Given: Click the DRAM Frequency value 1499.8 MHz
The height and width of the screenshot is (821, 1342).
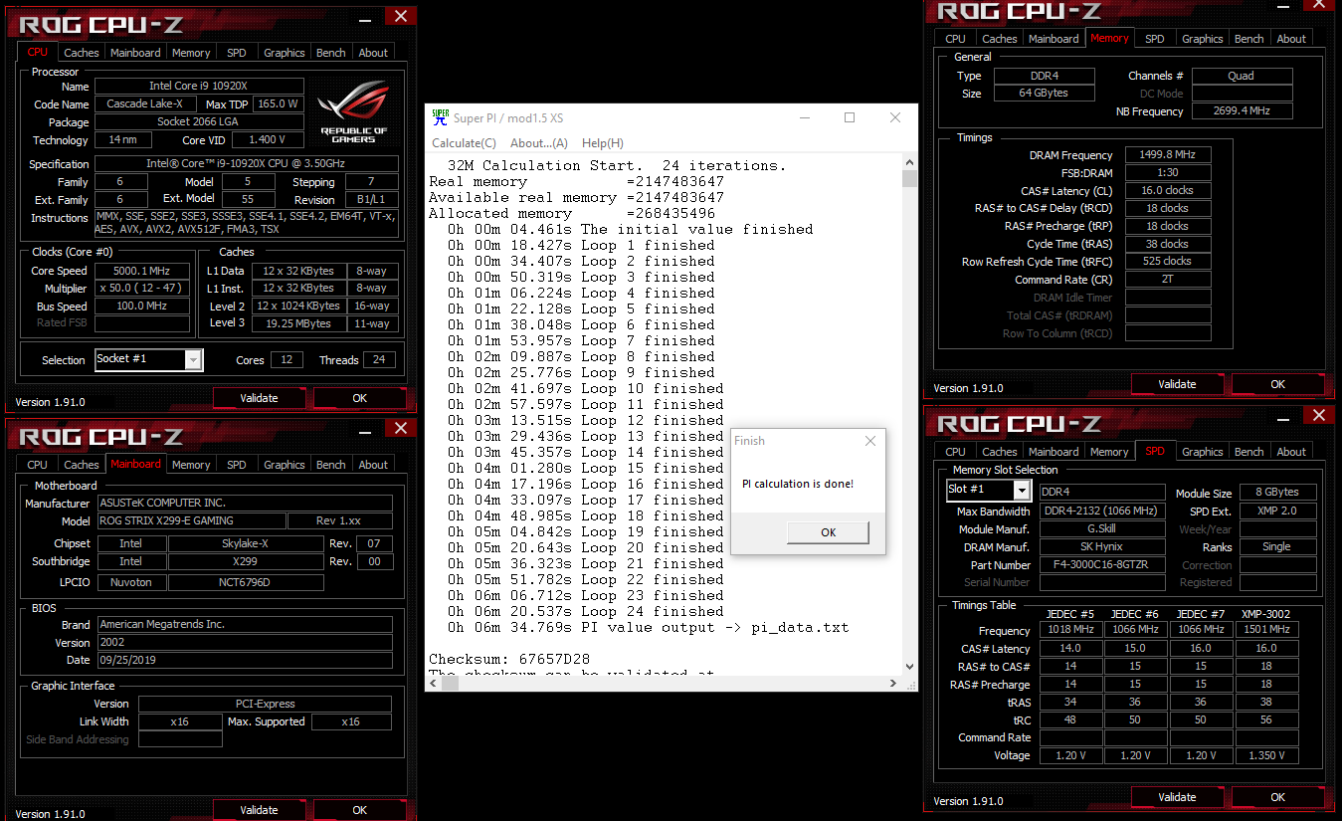Looking at the screenshot, I should 1168,155.
